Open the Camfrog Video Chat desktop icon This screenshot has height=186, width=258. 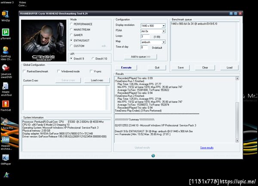tap(6, 53)
